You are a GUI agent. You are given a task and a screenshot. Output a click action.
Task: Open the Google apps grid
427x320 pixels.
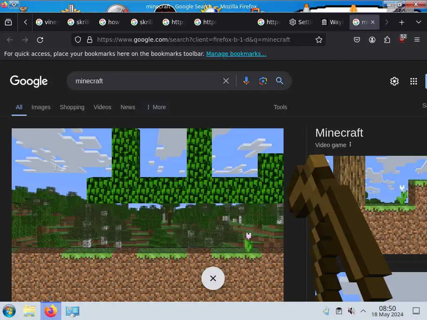(x=413, y=81)
